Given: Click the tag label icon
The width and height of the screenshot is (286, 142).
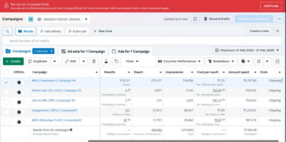Looking at the screenshot, I should coord(116,61).
